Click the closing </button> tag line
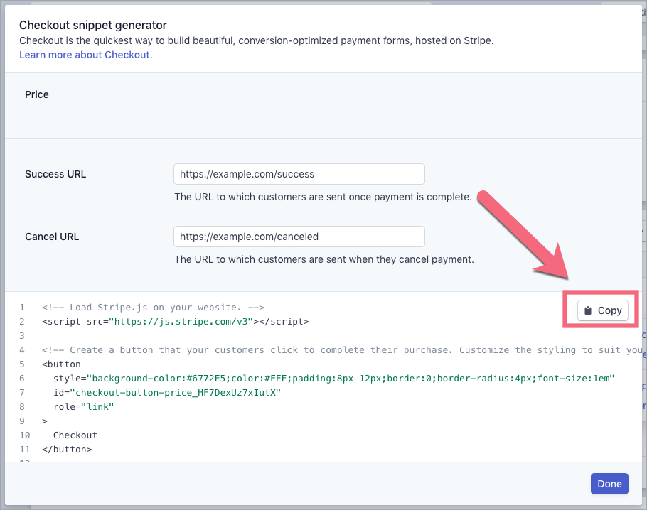This screenshot has height=510, width=647. (67, 449)
